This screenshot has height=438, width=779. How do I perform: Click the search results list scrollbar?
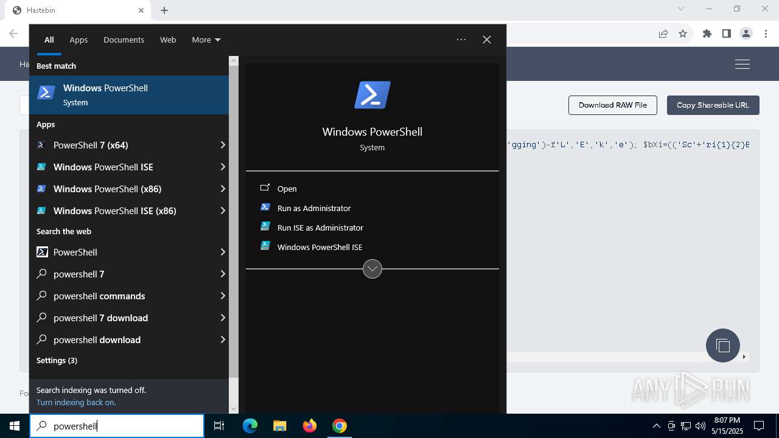click(234, 221)
